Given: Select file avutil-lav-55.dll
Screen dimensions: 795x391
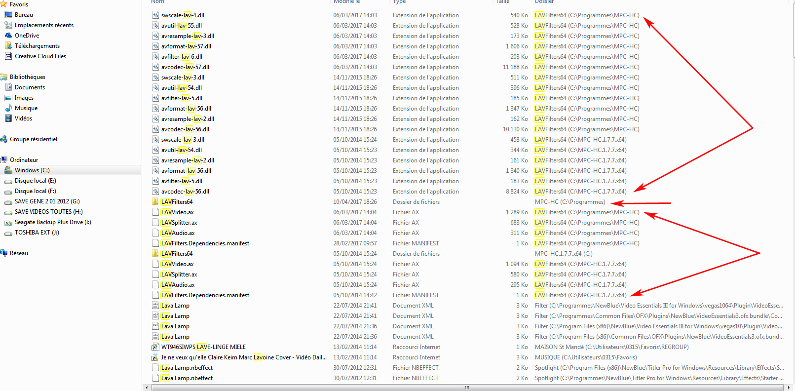Looking at the screenshot, I should pos(182,26).
